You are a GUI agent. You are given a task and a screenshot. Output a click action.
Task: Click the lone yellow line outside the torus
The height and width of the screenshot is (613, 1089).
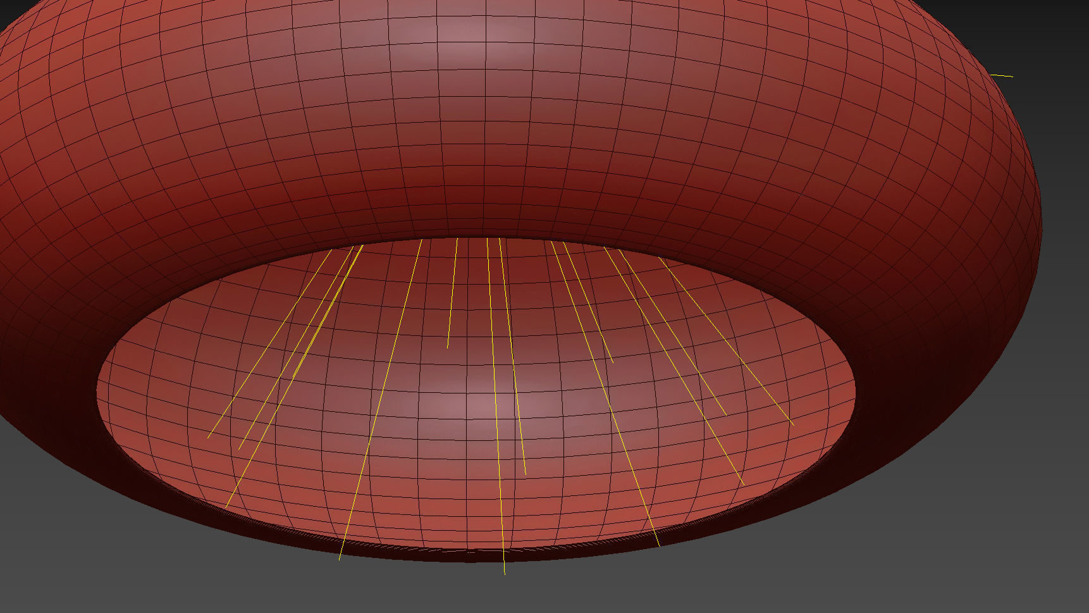coord(1001,76)
